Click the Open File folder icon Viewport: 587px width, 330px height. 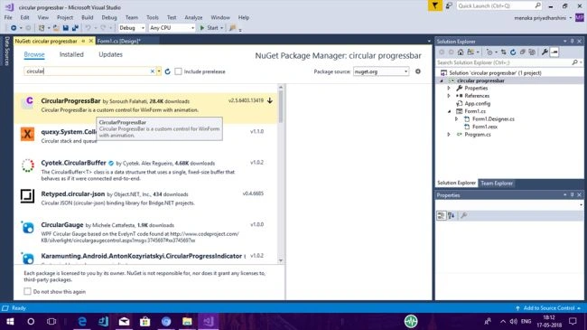(x=56, y=28)
